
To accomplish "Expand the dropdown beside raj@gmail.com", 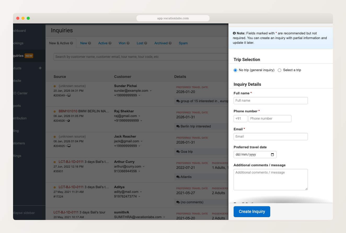I will [140, 116].
